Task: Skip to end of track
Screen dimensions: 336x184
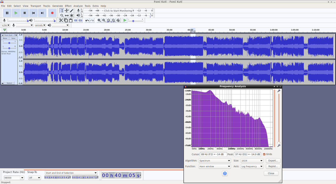Action: coord(42,13)
